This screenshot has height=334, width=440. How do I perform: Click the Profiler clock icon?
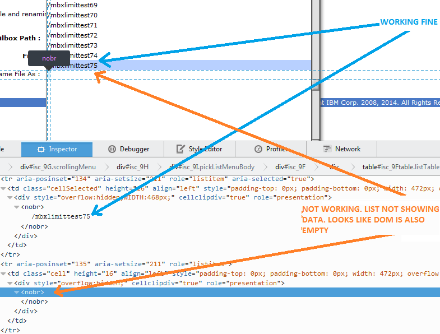tap(258, 149)
